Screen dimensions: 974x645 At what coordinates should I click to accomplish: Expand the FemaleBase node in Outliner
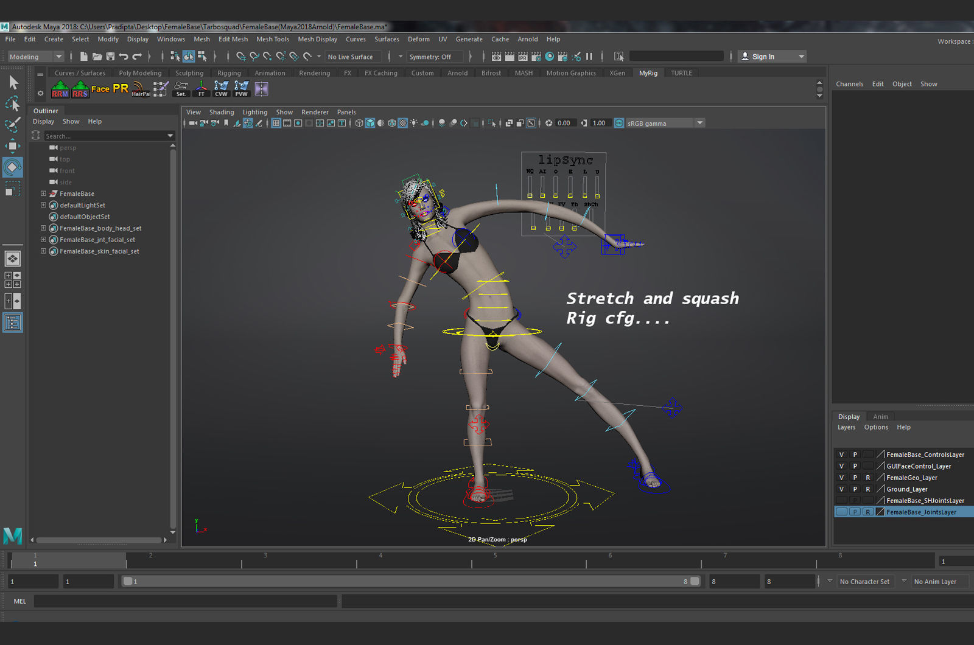click(x=43, y=193)
